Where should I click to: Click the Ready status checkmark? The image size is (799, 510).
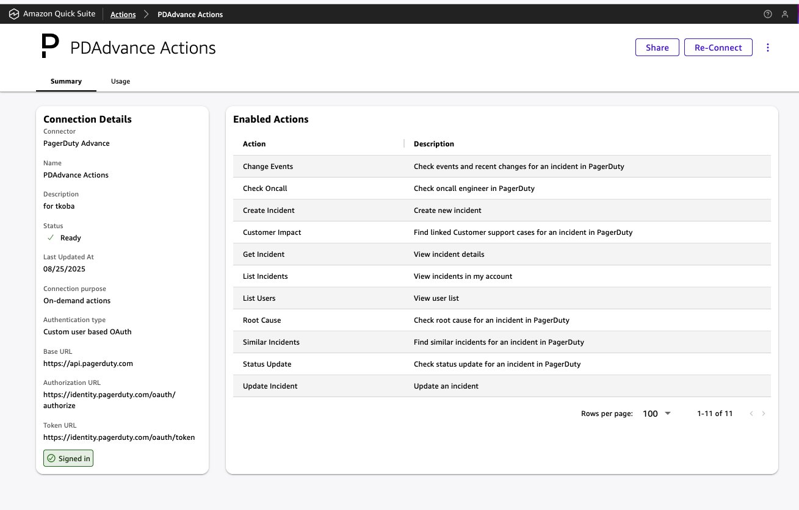pyautogui.click(x=51, y=238)
